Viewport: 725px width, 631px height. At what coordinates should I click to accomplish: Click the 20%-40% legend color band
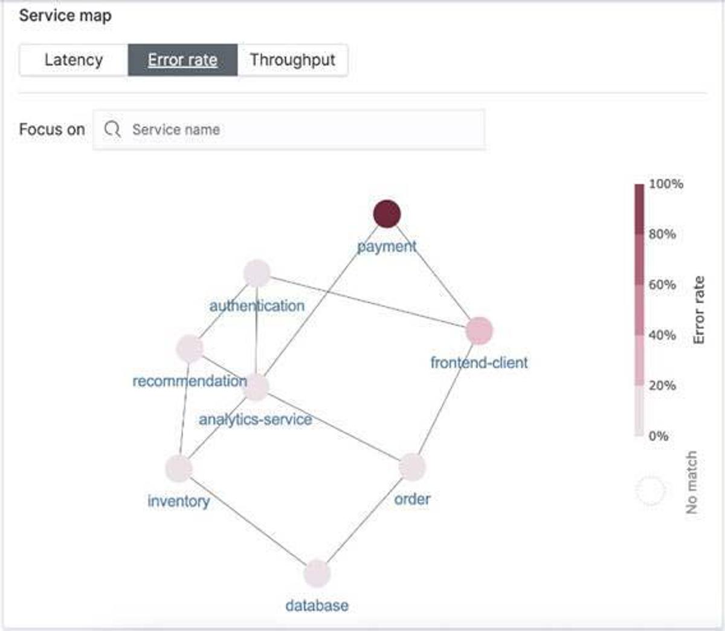[639, 360]
